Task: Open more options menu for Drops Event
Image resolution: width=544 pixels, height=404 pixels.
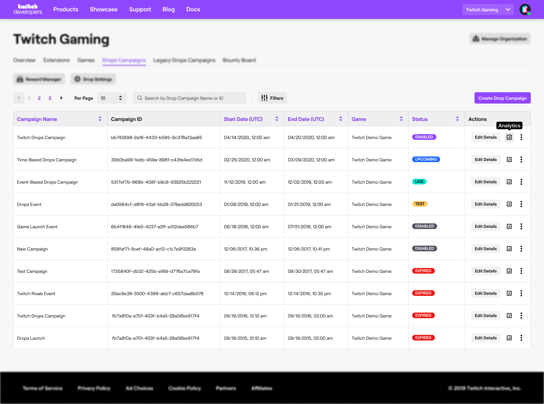Action: pos(521,204)
